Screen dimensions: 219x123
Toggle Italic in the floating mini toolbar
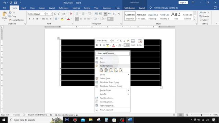[100, 45]
